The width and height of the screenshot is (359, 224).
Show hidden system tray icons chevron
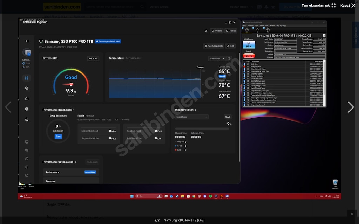pyautogui.click(x=316, y=196)
